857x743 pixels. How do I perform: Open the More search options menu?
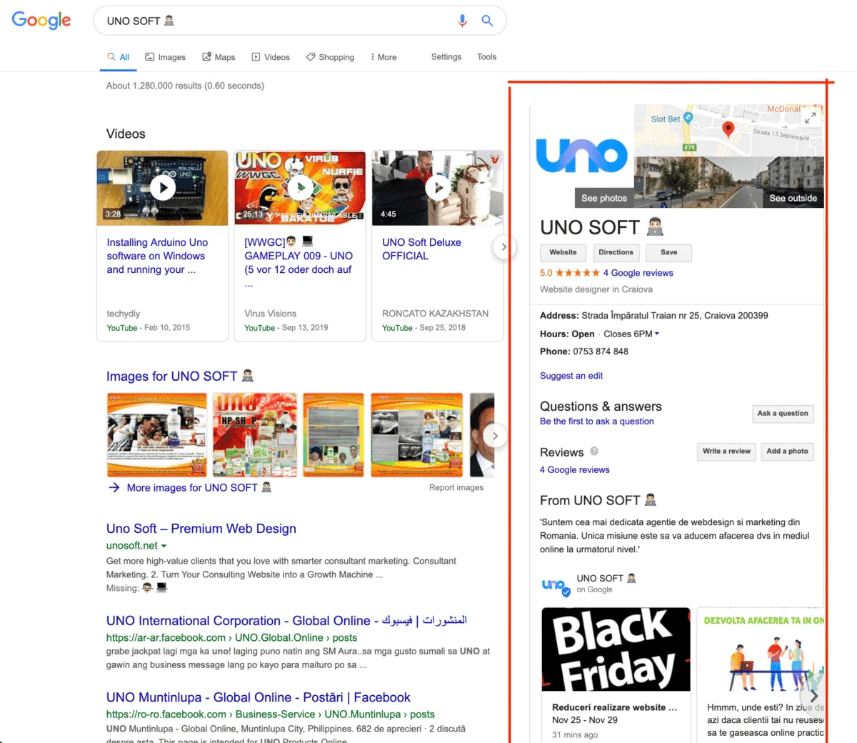click(x=384, y=57)
